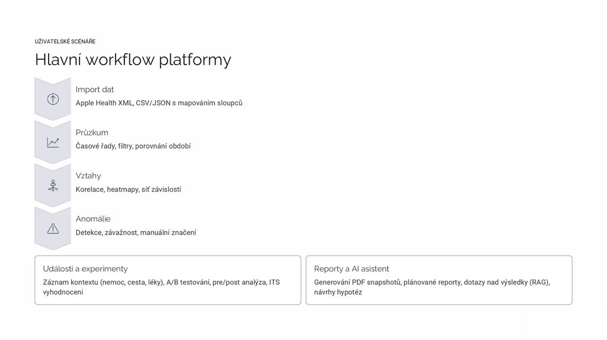Click the warning triangle icon for Anomálie

coord(53,229)
